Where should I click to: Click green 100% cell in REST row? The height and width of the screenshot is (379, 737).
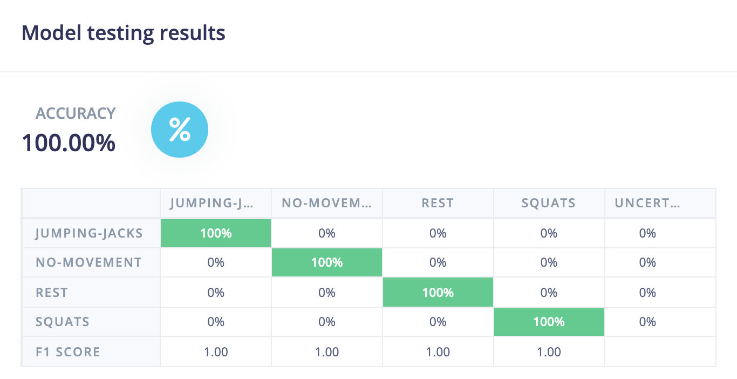click(438, 293)
